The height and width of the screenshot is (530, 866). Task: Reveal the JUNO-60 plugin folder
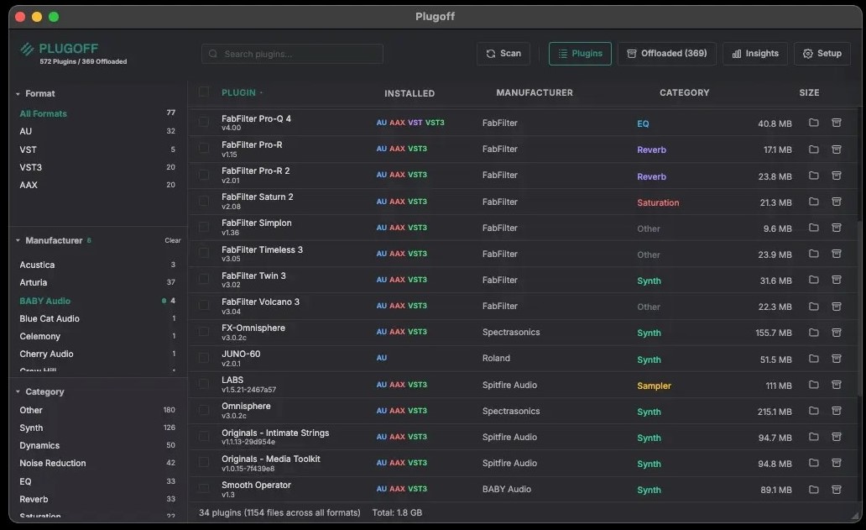813,359
